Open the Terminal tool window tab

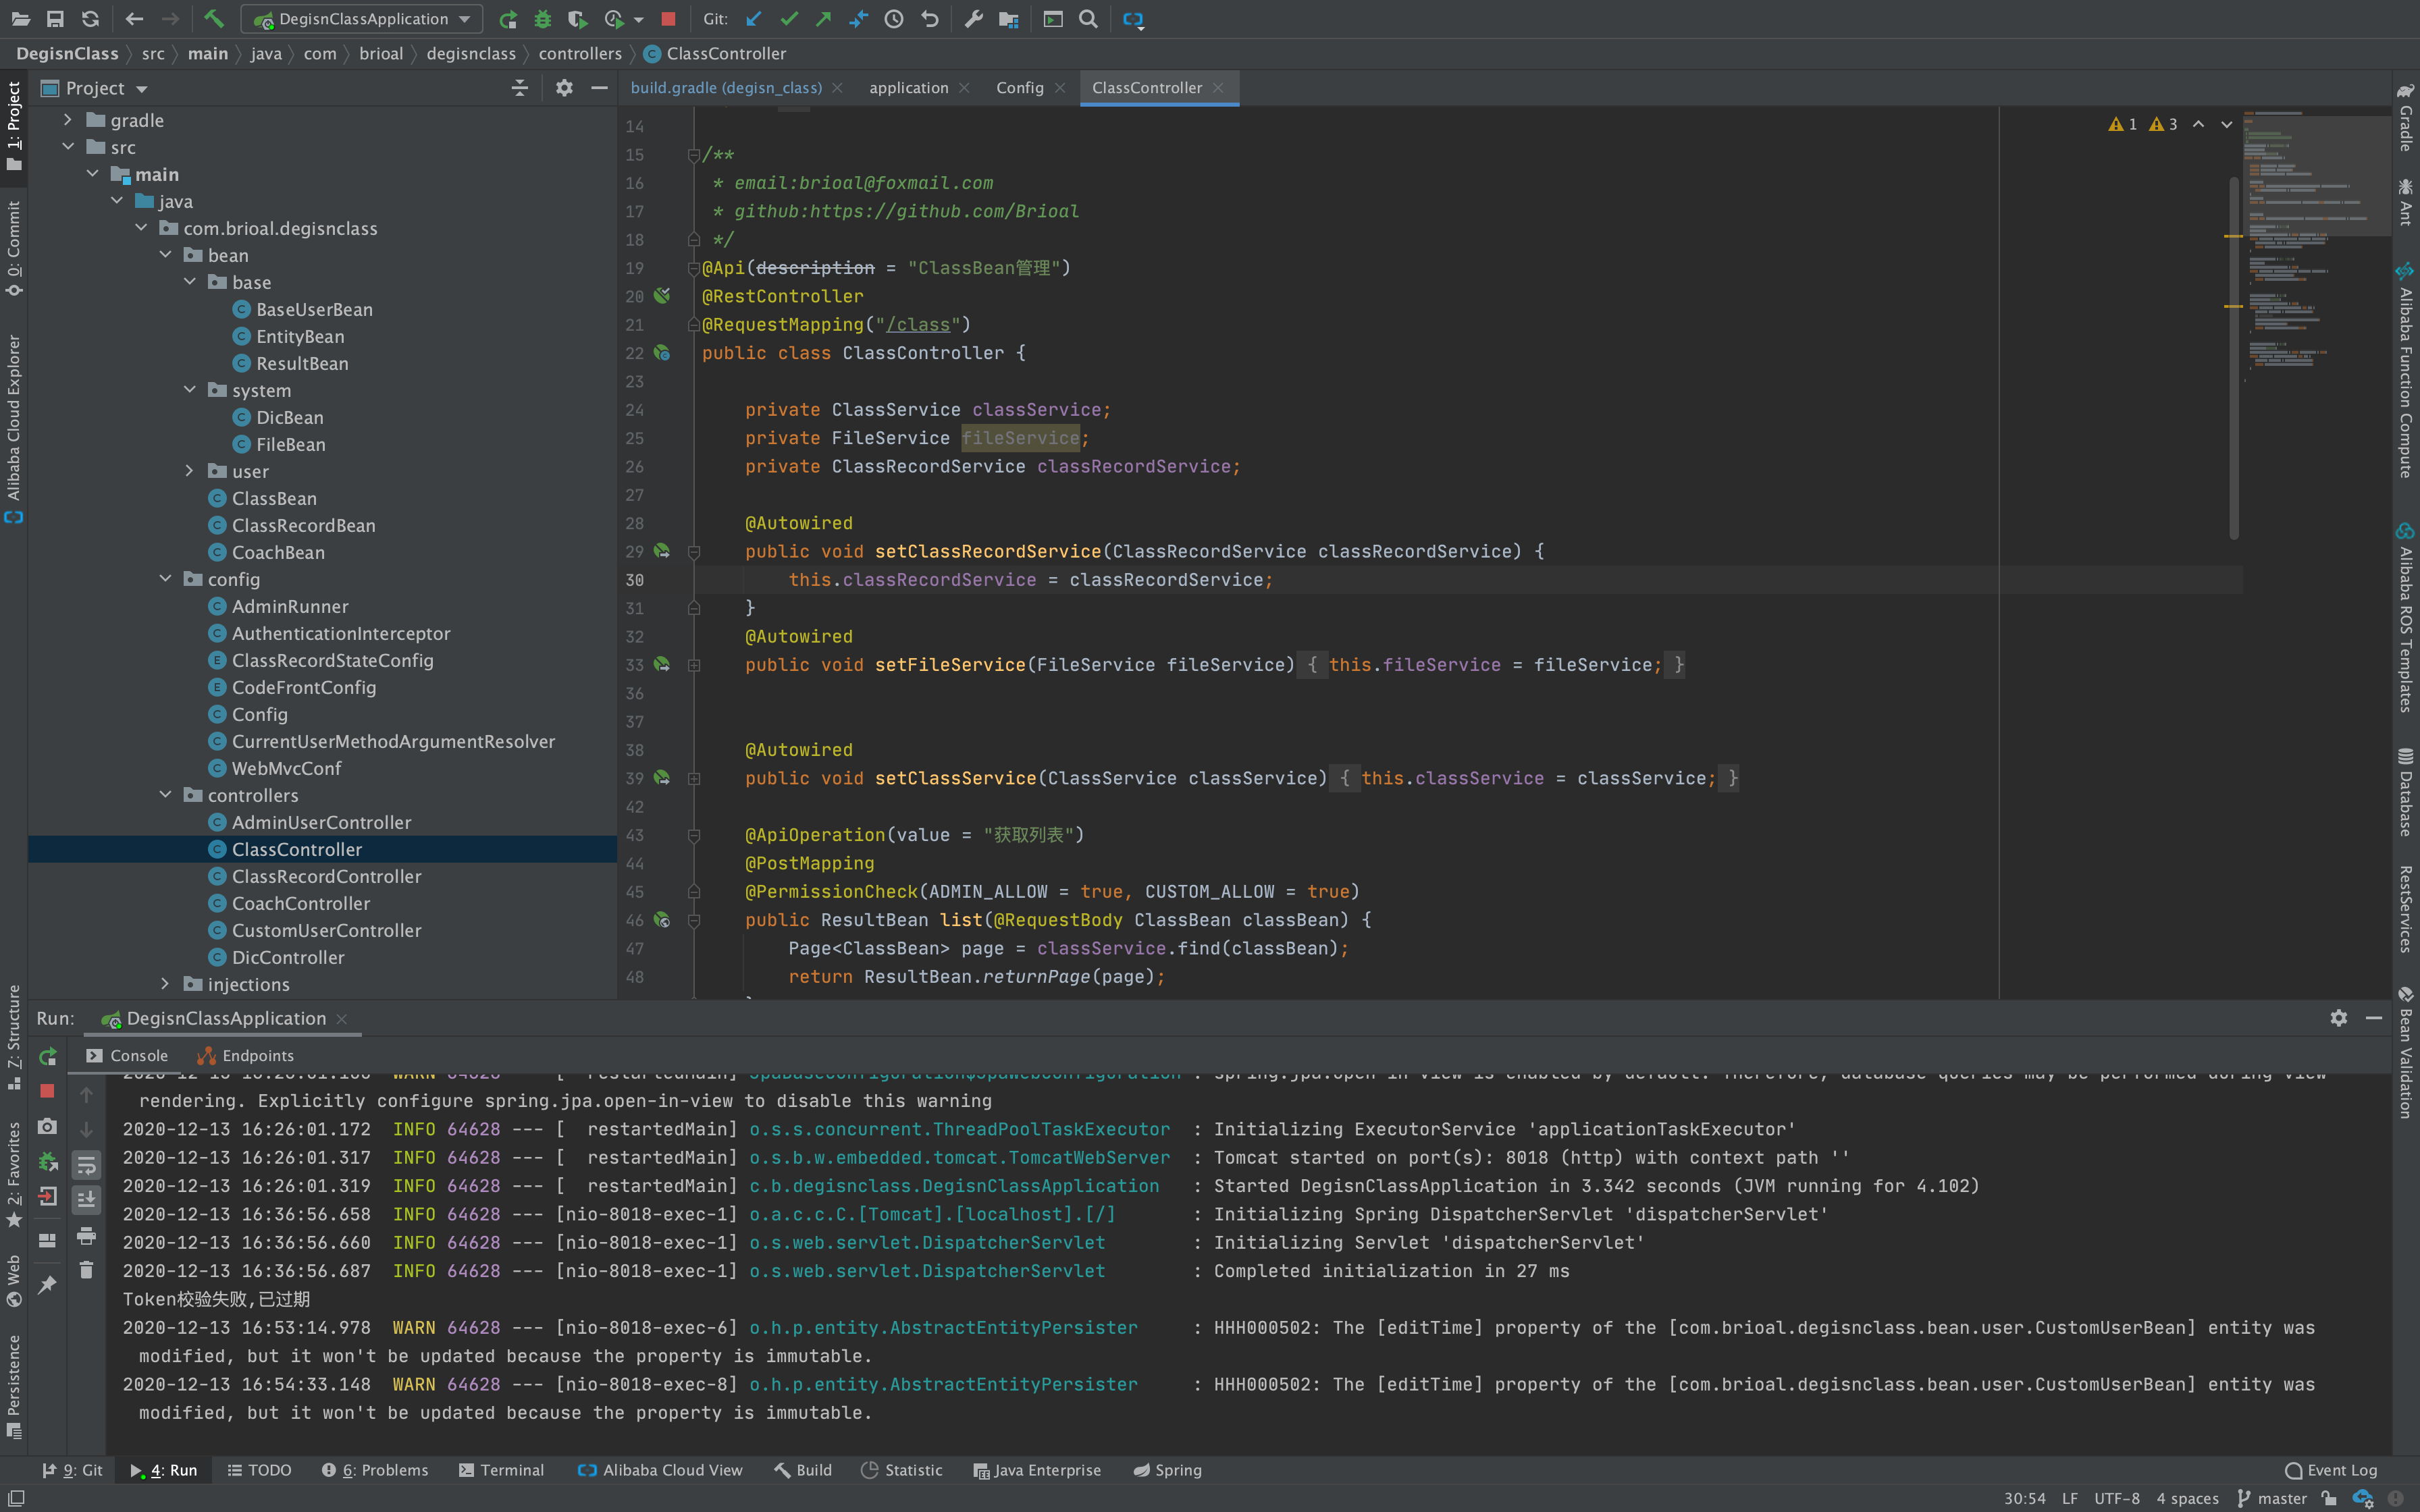tap(501, 1470)
